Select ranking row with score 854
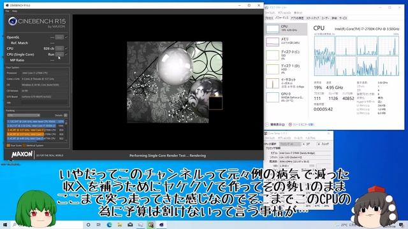The image size is (408, 229). pos(36,130)
